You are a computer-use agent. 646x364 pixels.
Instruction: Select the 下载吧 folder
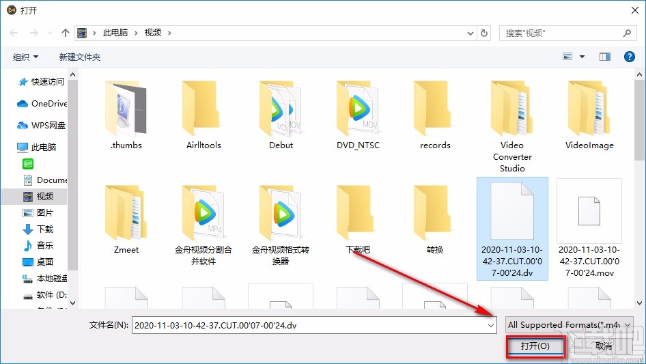click(x=358, y=219)
